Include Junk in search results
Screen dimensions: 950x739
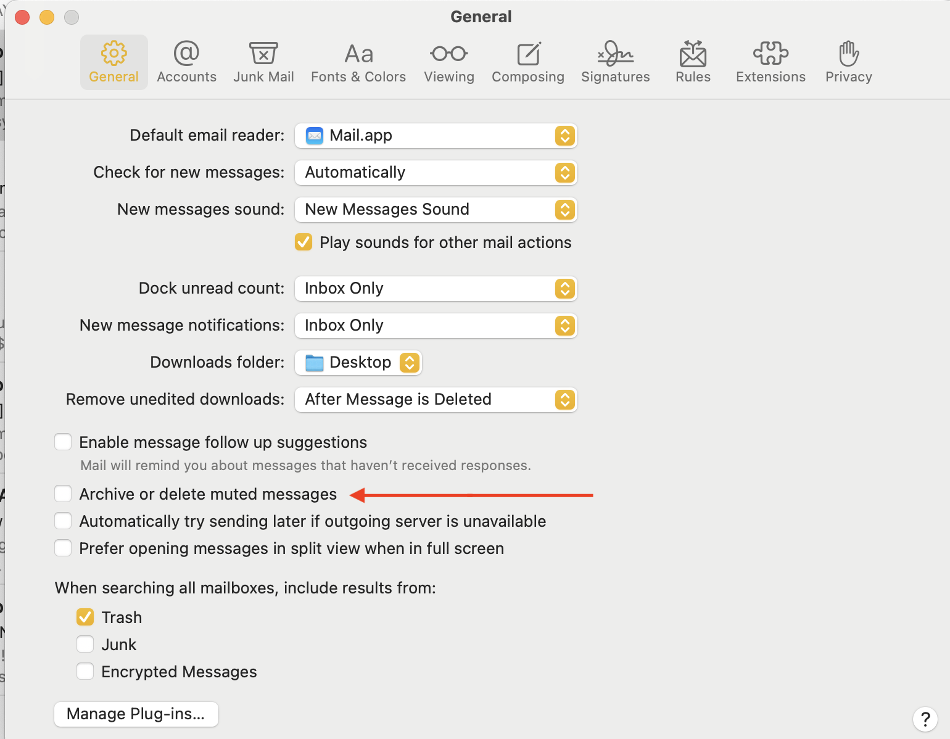(85, 645)
